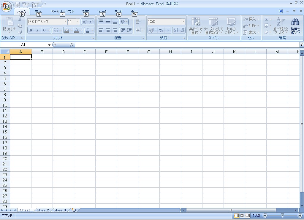Click the insert worksheet tab icon
The image size is (304, 220).
74,210
